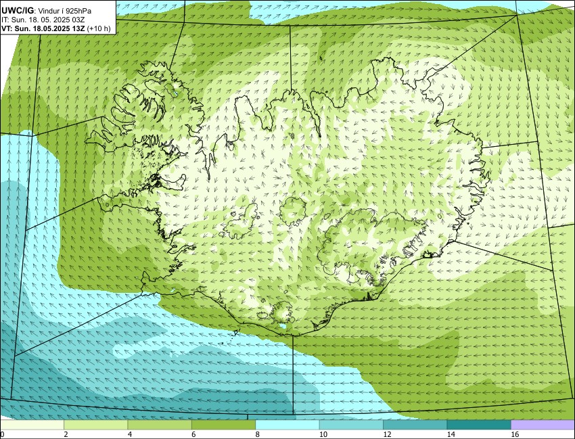Click the 0–2 pale yellow legend swatch
This screenshot has width=575, height=439.
pos(32,425)
